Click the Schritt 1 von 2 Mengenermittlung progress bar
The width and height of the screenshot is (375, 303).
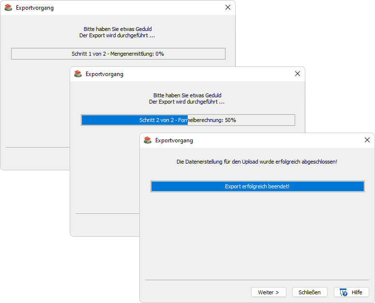[x=118, y=54]
